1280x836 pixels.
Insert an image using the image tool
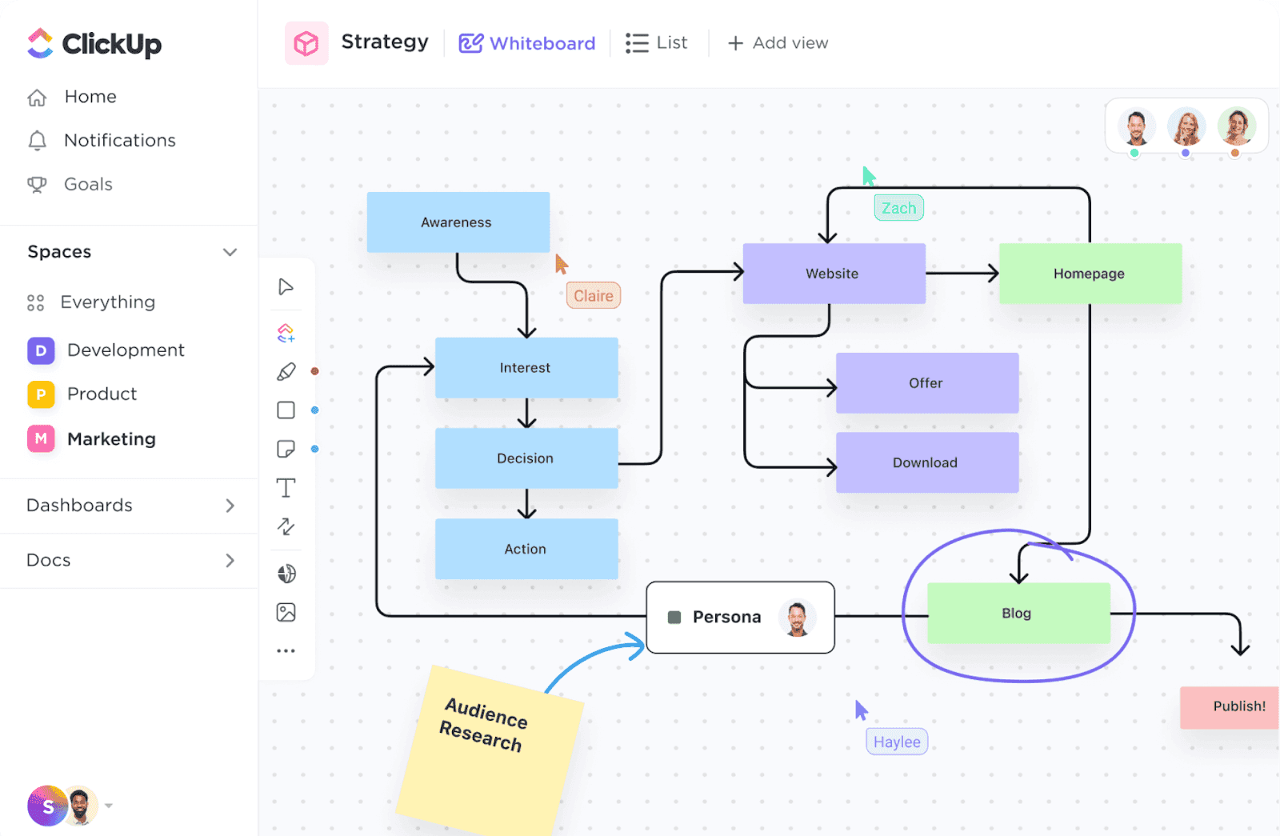(x=286, y=611)
